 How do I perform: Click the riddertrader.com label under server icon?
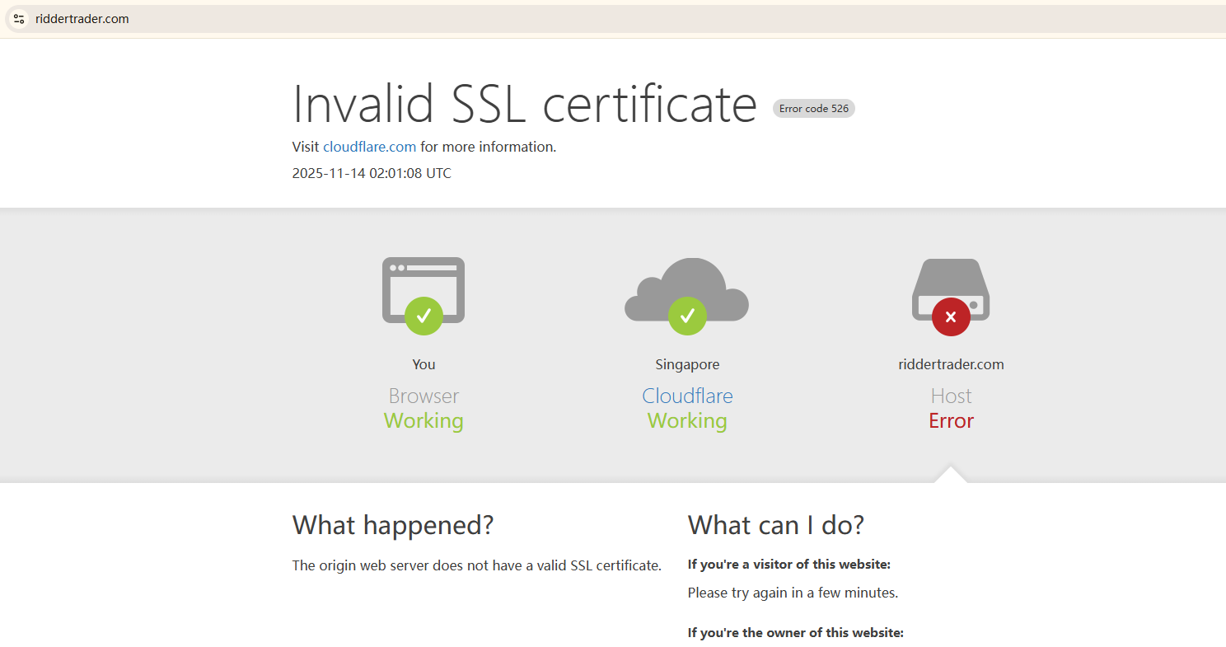[951, 364]
